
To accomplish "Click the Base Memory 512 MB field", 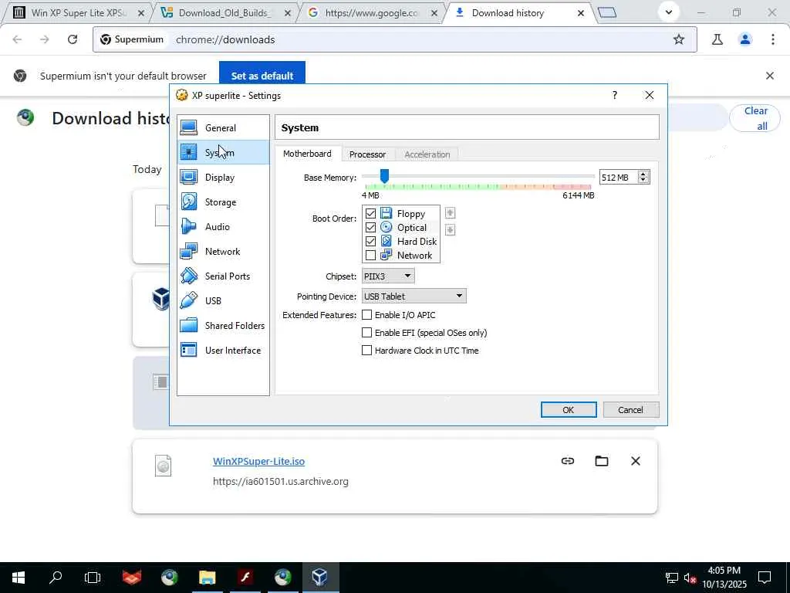I will click(618, 177).
